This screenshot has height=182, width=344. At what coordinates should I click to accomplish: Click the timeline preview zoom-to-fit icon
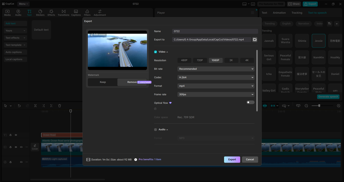pos(298,106)
